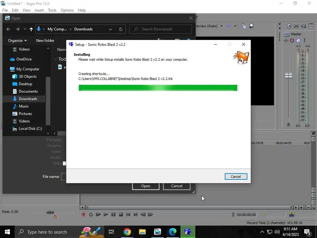Click the Play button in transport bar
Image resolution: width=317 pixels, height=238 pixels.
click(106, 214)
